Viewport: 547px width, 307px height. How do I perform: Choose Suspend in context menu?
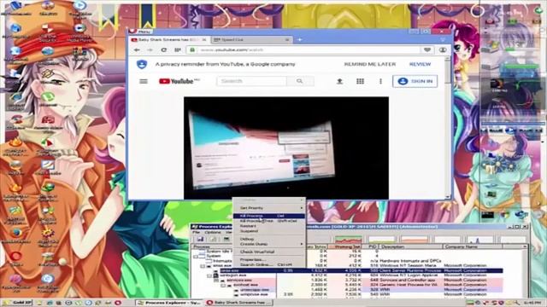[269, 231]
